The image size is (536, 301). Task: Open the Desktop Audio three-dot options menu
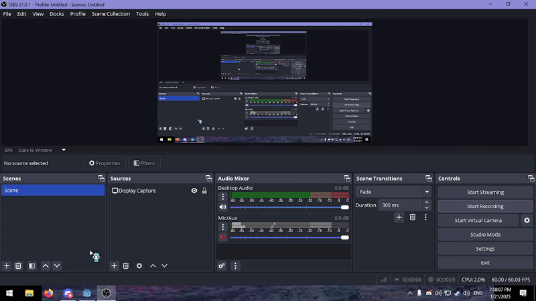pos(223,198)
